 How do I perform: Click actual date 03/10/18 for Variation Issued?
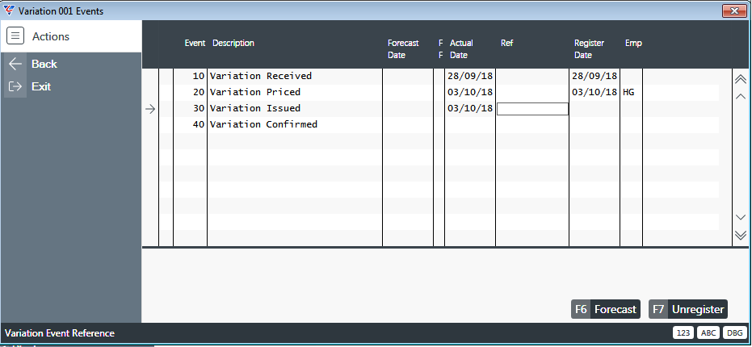point(470,108)
